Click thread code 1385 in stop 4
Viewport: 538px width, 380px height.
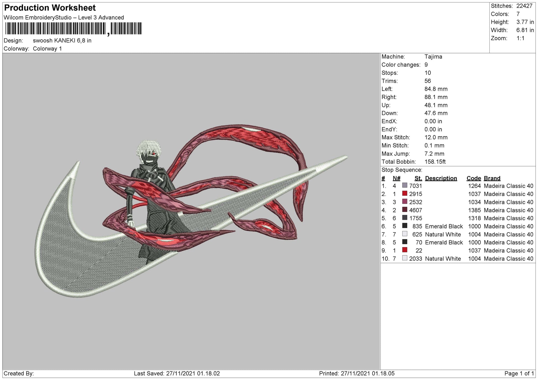click(474, 210)
